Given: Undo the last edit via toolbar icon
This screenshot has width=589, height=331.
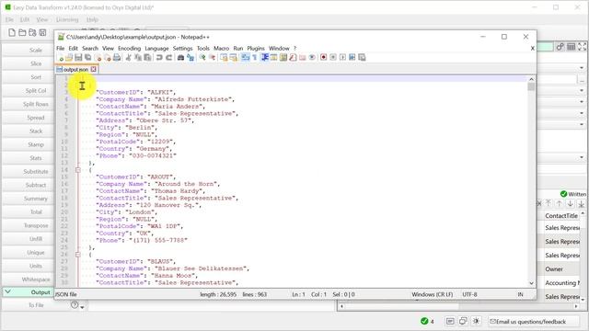Looking at the screenshot, I should (159, 57).
